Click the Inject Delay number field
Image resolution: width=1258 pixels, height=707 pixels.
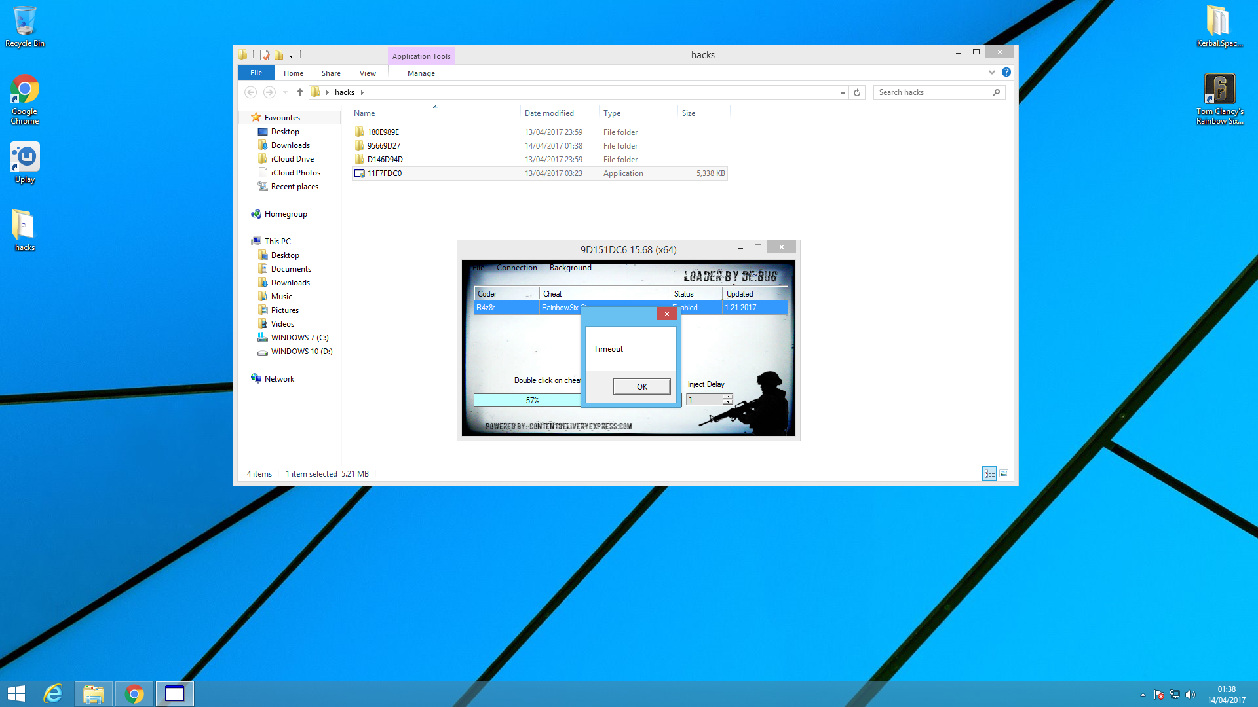(x=705, y=399)
